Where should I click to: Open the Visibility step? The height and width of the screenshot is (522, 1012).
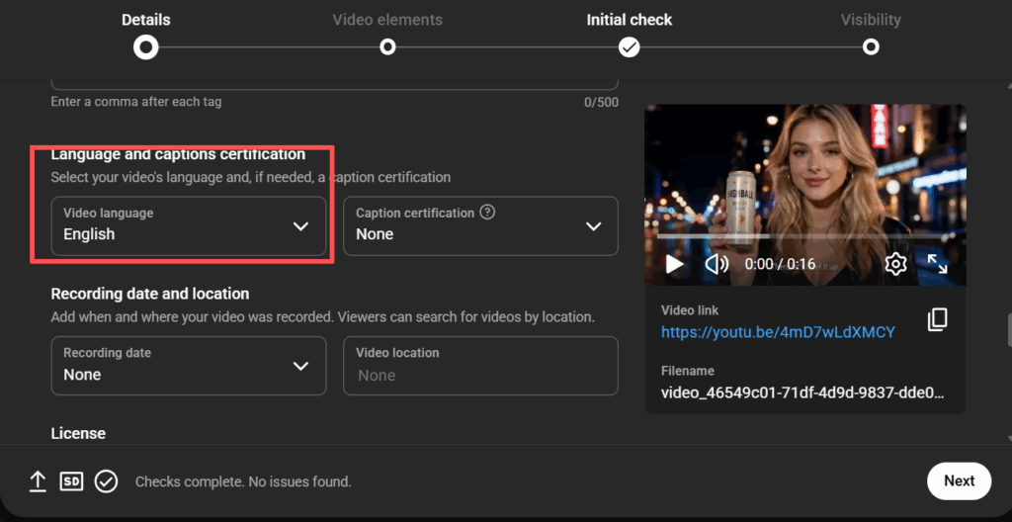tap(871, 46)
